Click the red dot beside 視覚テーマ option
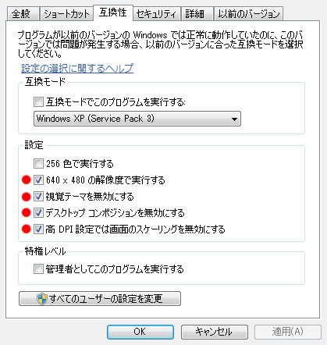The height and width of the screenshot is (345, 327). click(x=27, y=197)
